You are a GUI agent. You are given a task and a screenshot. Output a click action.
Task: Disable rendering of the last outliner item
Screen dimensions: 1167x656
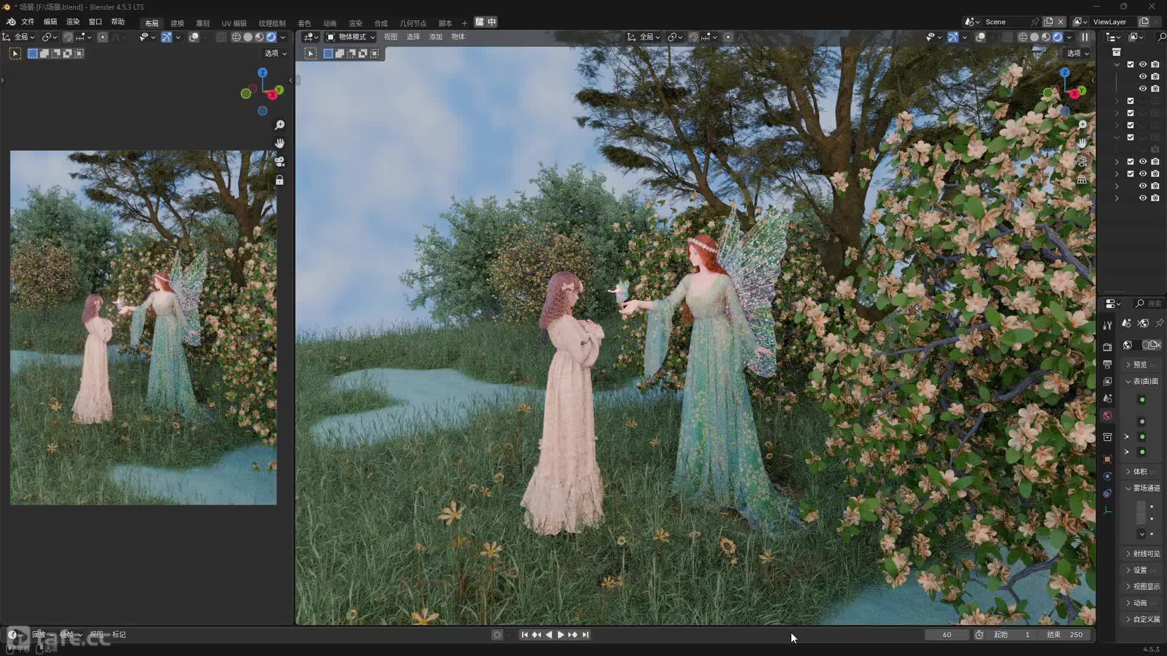[1155, 198]
